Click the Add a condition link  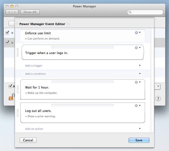[35, 74]
